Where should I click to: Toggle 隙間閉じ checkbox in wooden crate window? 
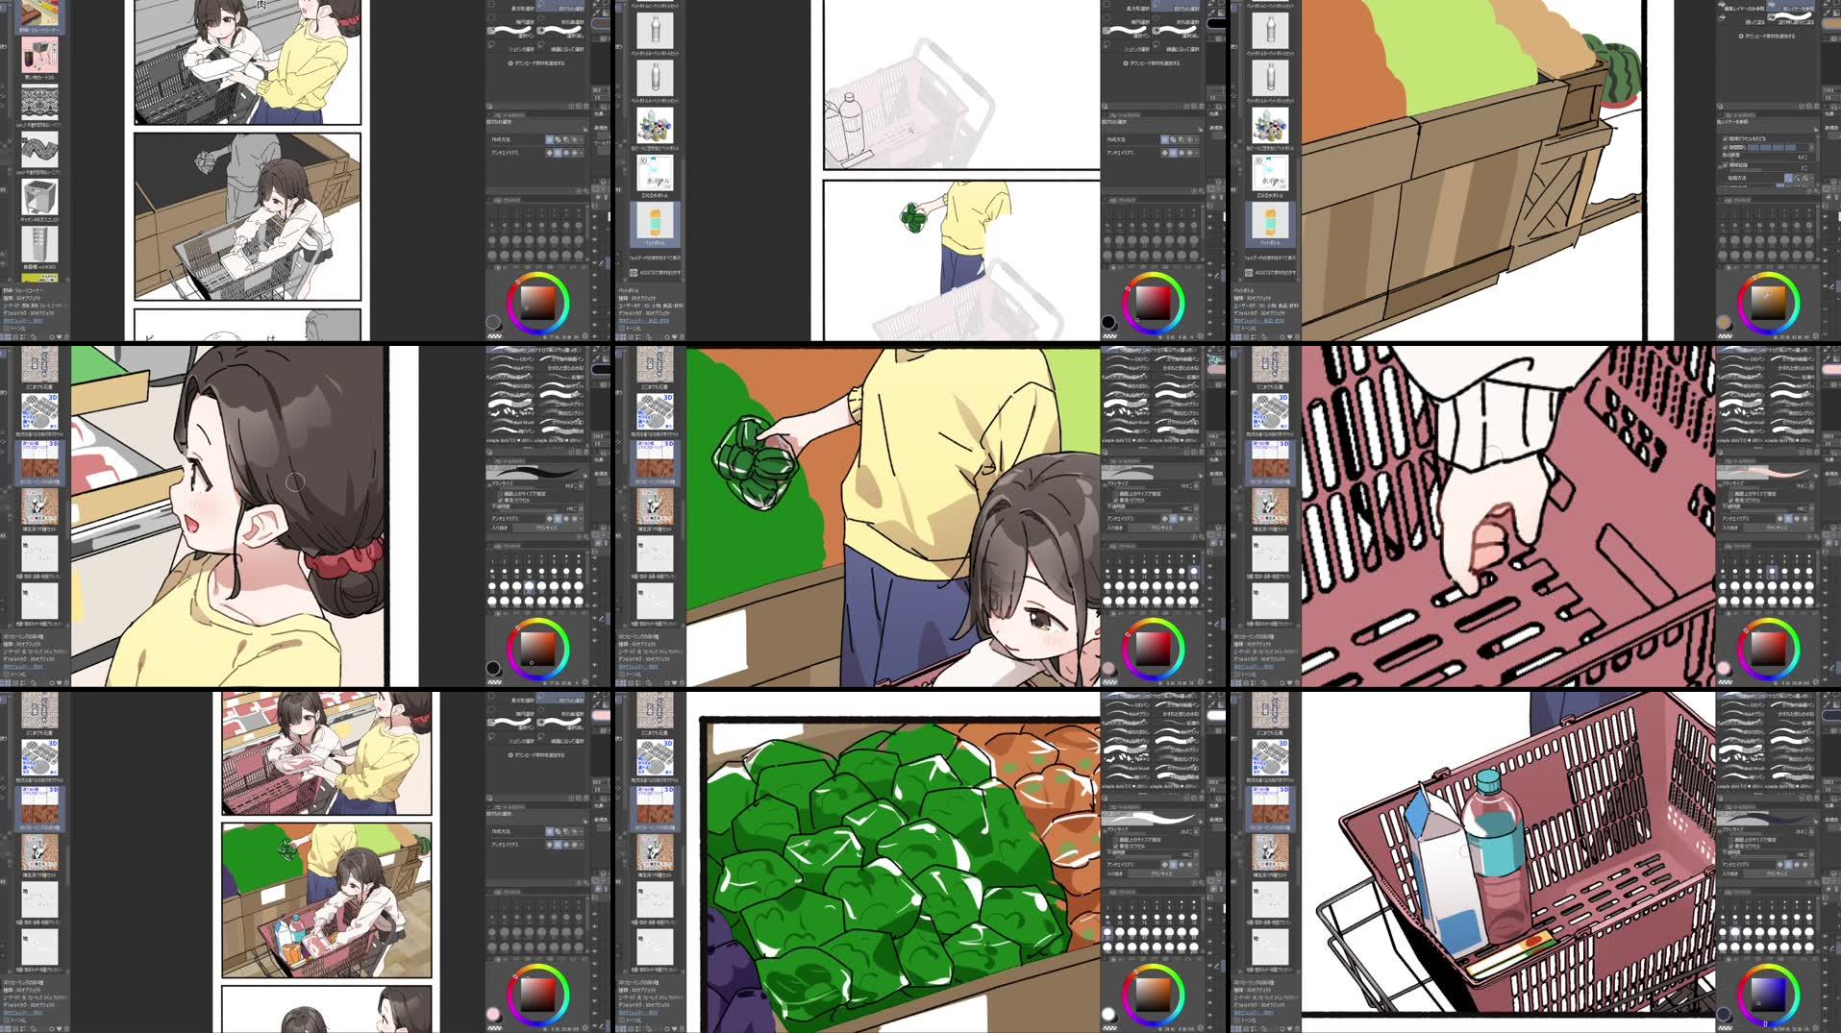pos(1727,147)
